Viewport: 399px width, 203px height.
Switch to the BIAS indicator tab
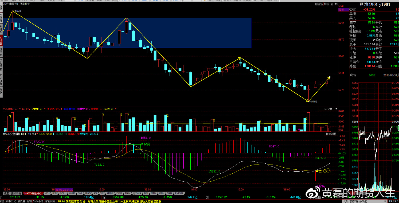click(x=88, y=193)
